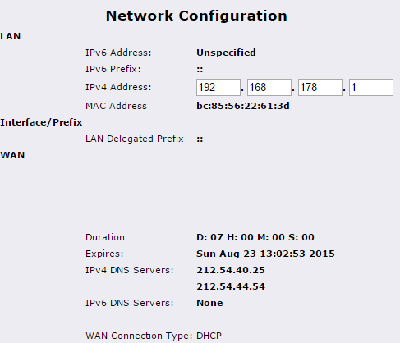Click the last IPv4 octet field containing 1
This screenshot has height=343, width=400.
371,88
